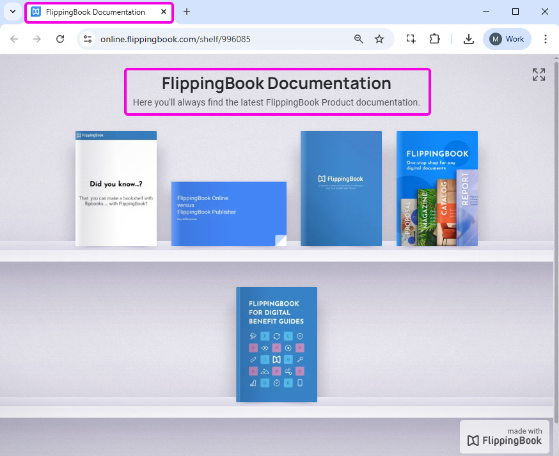Open the Downloads arrow icon
559x456 pixels.
468,39
